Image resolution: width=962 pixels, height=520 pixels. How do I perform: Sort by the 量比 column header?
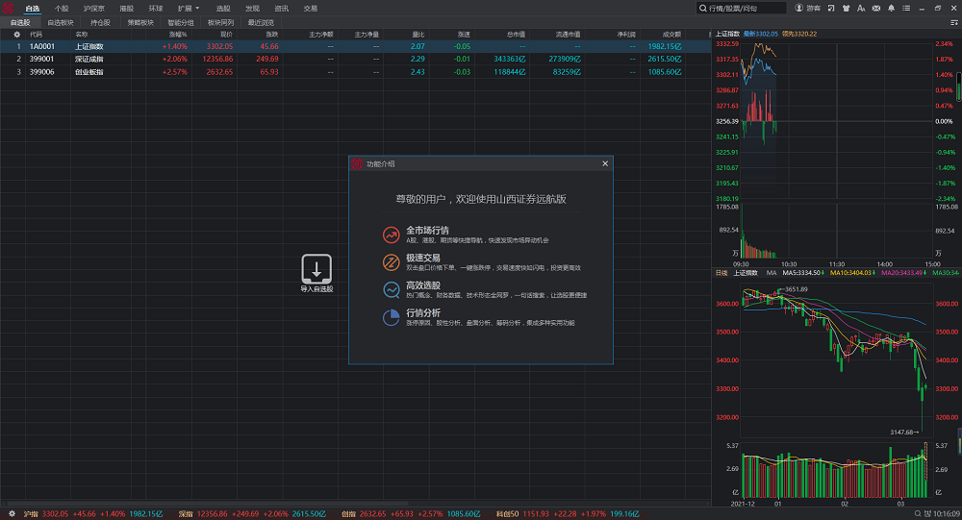point(418,35)
